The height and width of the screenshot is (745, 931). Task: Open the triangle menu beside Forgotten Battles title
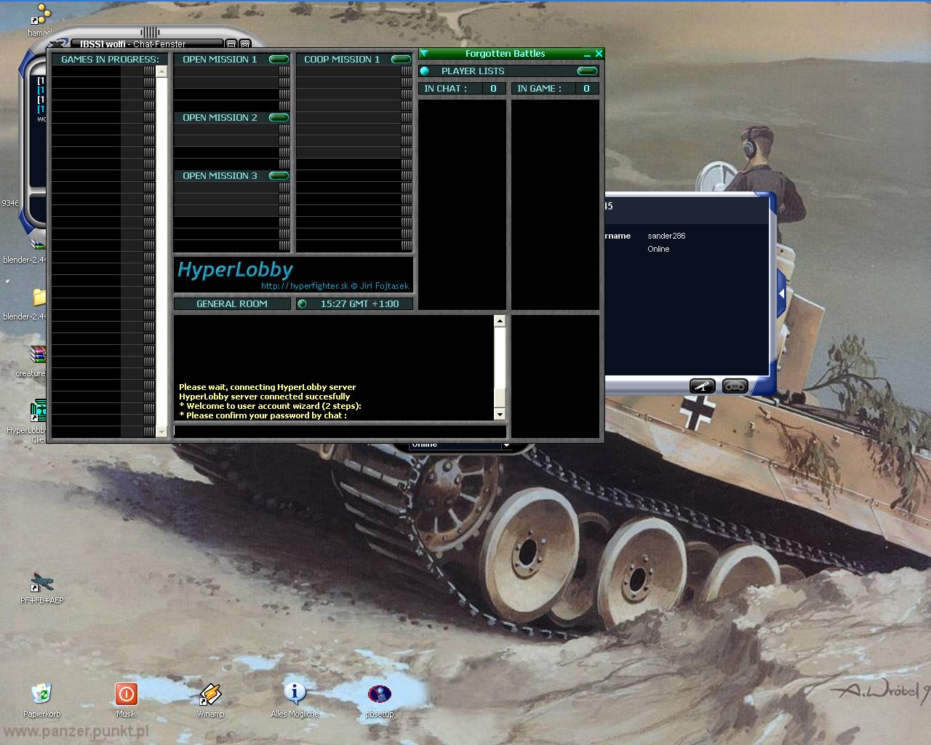[424, 54]
